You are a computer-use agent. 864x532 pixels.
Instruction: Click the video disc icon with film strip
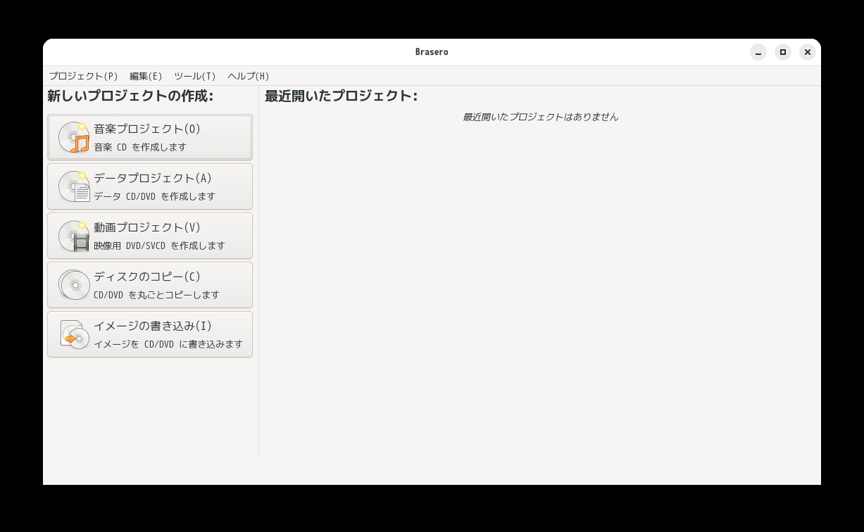[74, 236]
